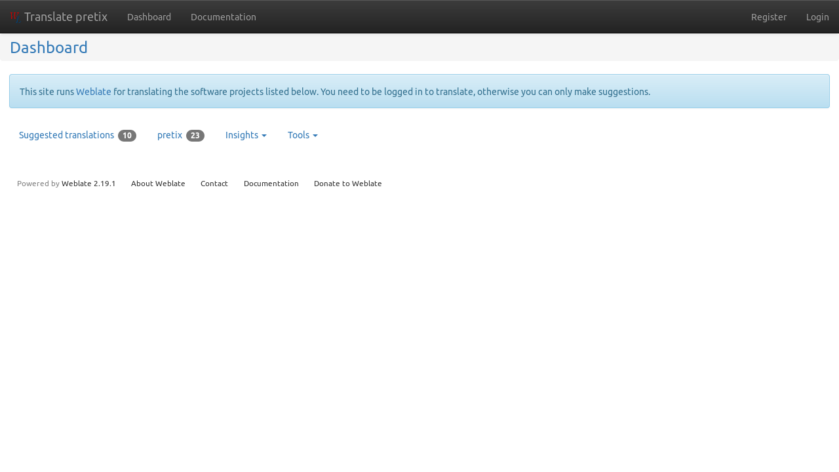Image resolution: width=839 pixels, height=472 pixels.
Task: Click the Login link
Action: click(817, 17)
